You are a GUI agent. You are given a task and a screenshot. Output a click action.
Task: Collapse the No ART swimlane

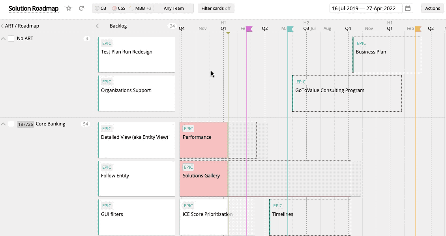(x=4, y=39)
